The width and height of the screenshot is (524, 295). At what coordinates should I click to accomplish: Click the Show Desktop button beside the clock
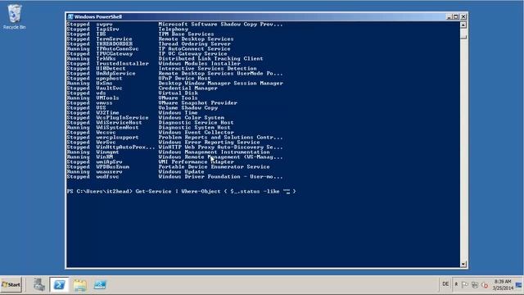coord(519,284)
